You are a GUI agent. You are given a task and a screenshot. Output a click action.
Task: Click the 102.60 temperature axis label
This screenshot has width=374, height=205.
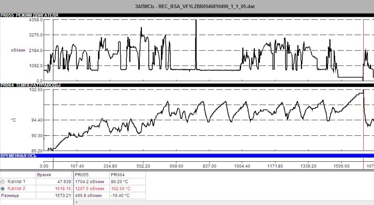pos(36,90)
